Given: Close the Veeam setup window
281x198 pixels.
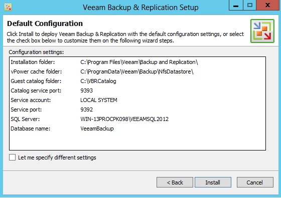Looking at the screenshot, I should point(268,5).
